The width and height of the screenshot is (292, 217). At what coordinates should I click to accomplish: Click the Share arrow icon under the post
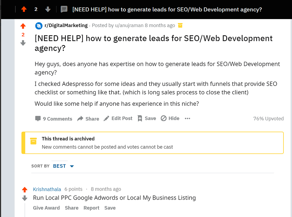point(80,118)
